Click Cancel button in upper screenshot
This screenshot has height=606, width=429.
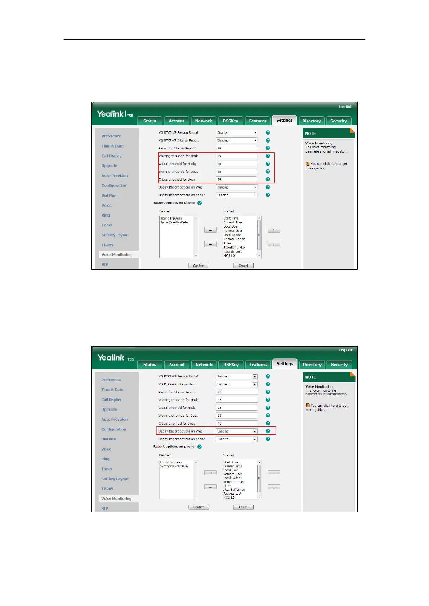pos(243,266)
